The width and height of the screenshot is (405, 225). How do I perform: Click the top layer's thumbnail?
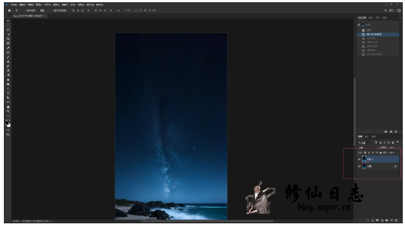[x=365, y=158]
